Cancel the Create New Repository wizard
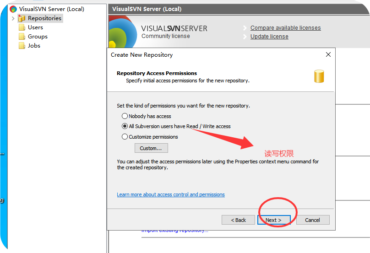Image resolution: width=370 pixels, height=253 pixels. (313, 220)
